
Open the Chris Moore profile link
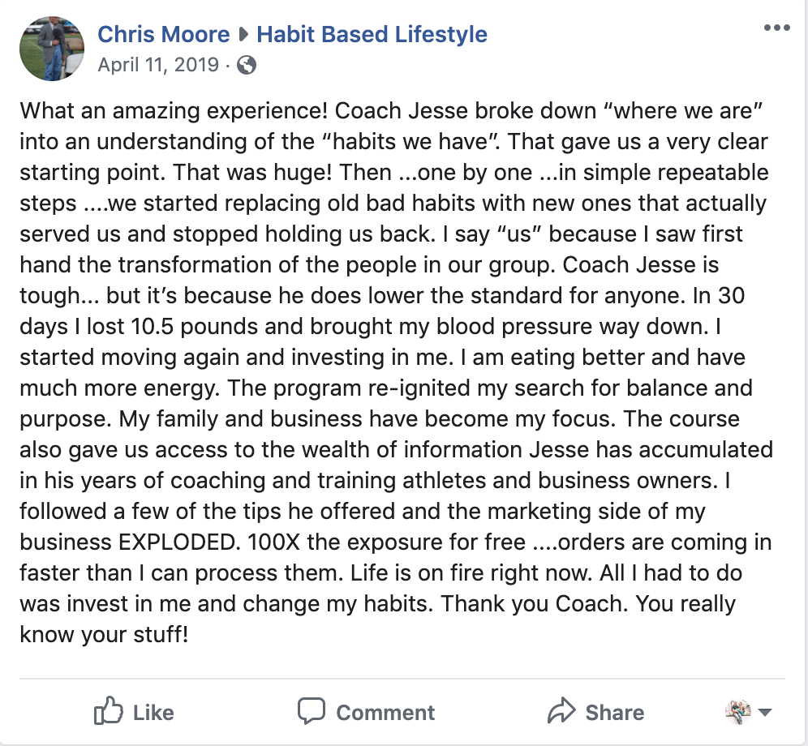[164, 35]
